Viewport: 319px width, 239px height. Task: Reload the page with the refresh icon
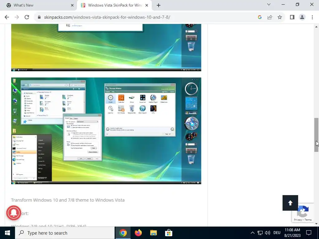(x=27, y=17)
